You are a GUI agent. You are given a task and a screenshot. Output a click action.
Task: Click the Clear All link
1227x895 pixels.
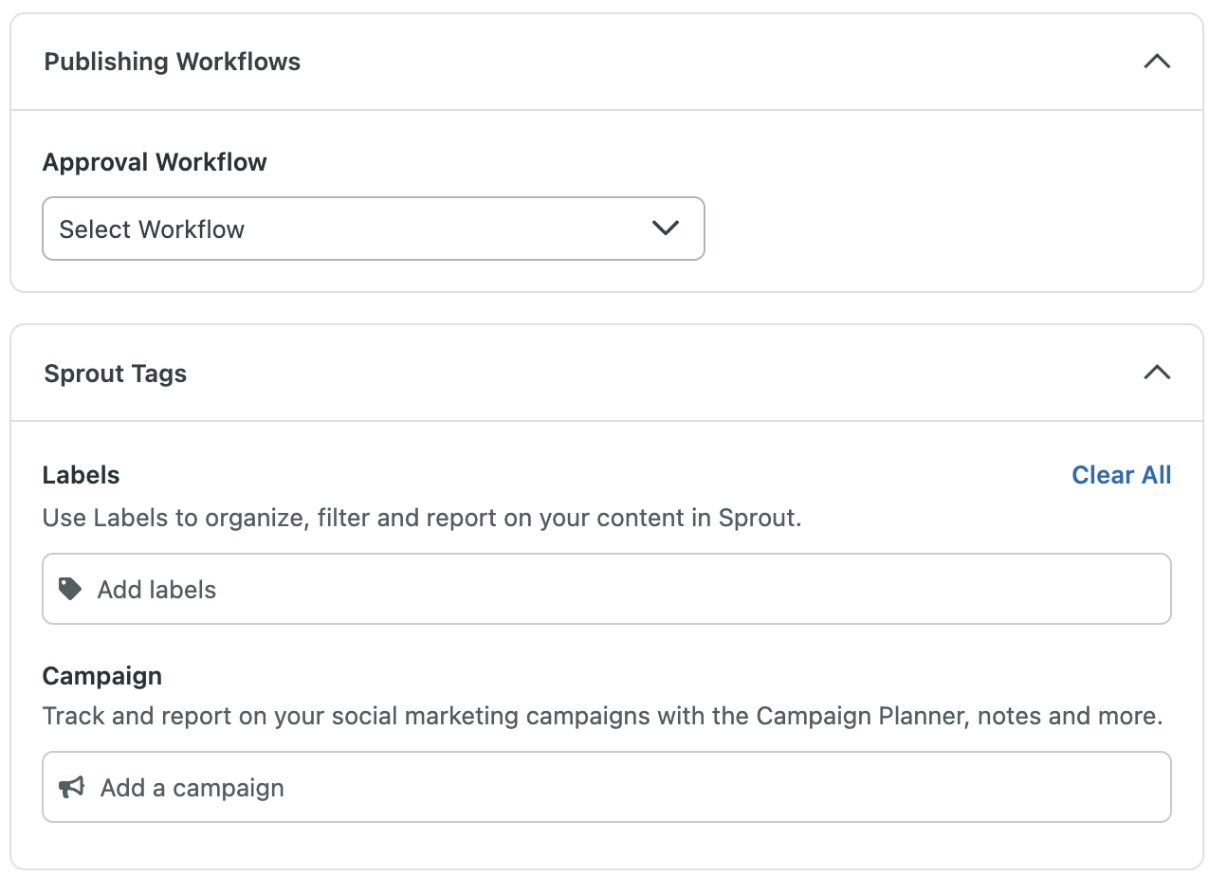[x=1121, y=475]
